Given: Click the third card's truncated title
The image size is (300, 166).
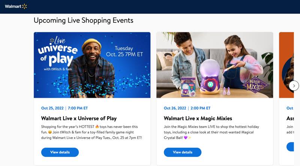Looking at the screenshot, I should [x=290, y=118].
